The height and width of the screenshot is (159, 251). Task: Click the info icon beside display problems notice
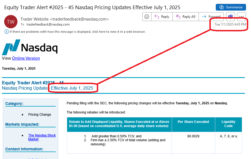tap(6, 32)
